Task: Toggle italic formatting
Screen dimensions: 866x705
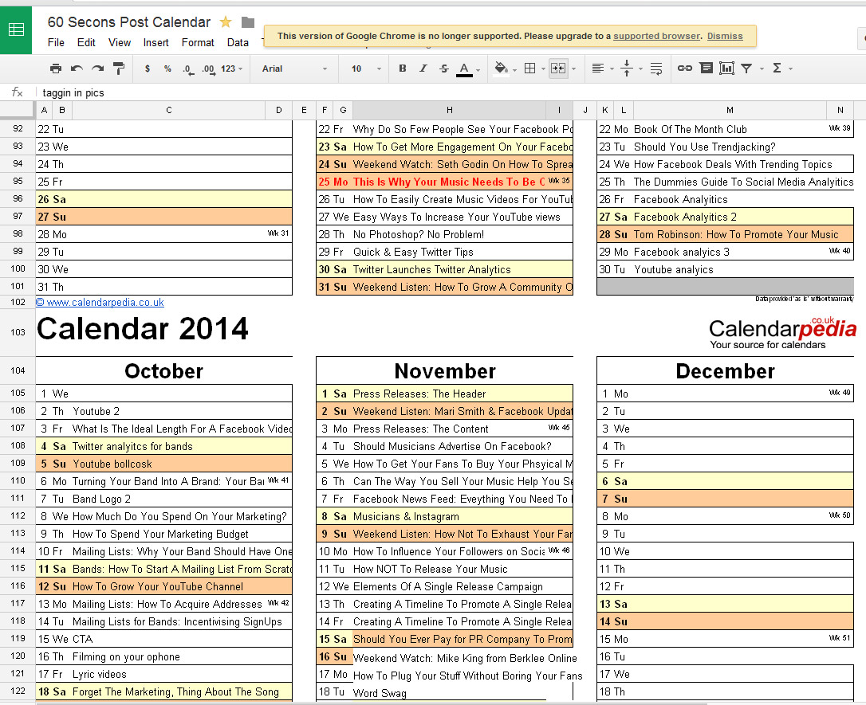Action: (x=423, y=69)
